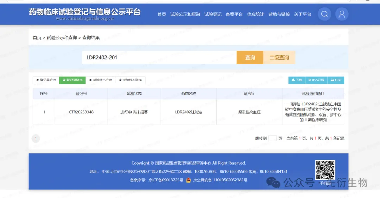The height and width of the screenshot is (198, 380).
Task: Click the police badge icon in footer
Action: 189,180
